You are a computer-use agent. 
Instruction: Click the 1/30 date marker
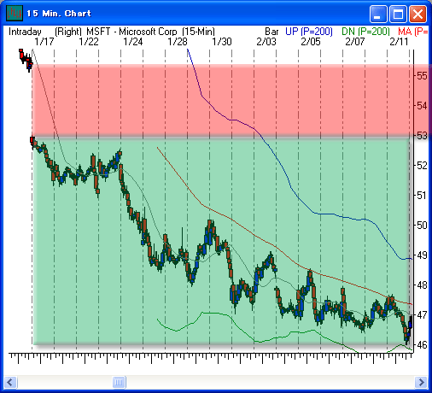(x=222, y=42)
